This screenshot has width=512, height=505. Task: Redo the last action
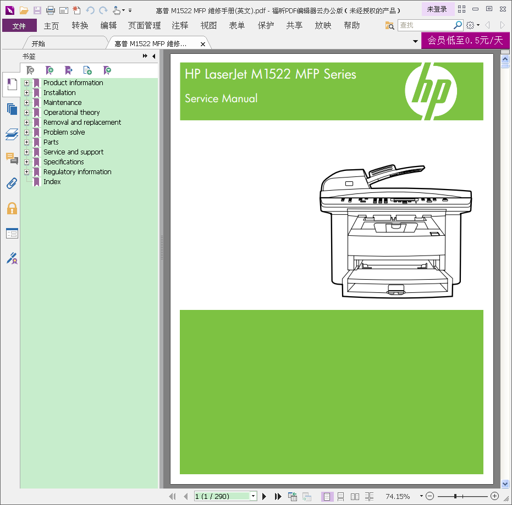click(x=103, y=10)
